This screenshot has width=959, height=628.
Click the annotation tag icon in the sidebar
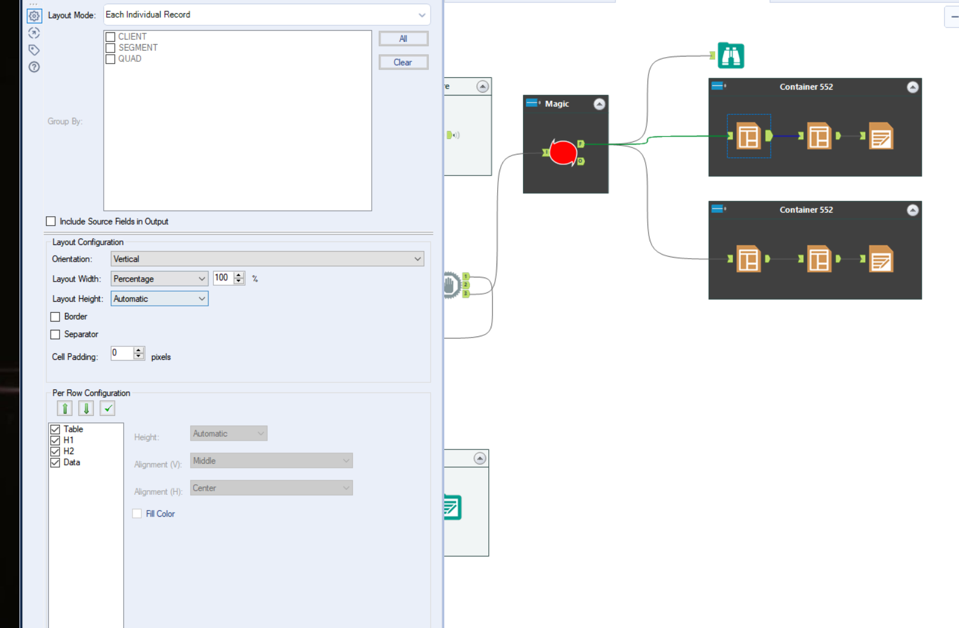34,50
